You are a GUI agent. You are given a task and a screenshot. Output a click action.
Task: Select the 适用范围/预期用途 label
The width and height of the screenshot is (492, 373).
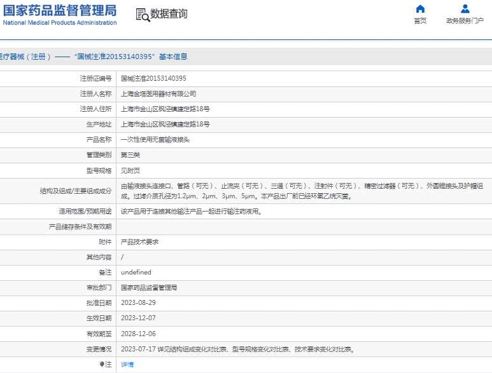pyautogui.click(x=85, y=212)
